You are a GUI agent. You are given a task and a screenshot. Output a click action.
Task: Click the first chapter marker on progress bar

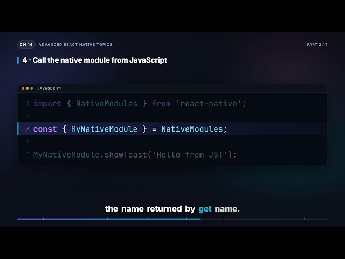[43, 219]
